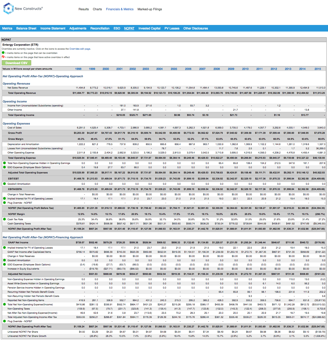Viewport: 328px width, 340px height.
Task: Follow the Overrides edit page link
Action: point(80,49)
